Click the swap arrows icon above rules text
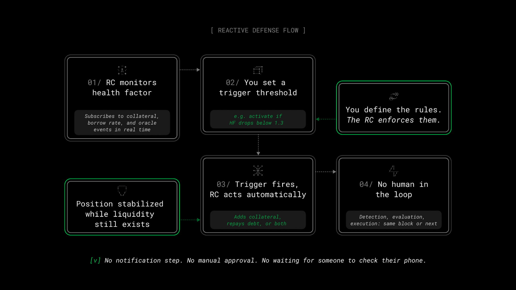 pyautogui.click(x=394, y=96)
